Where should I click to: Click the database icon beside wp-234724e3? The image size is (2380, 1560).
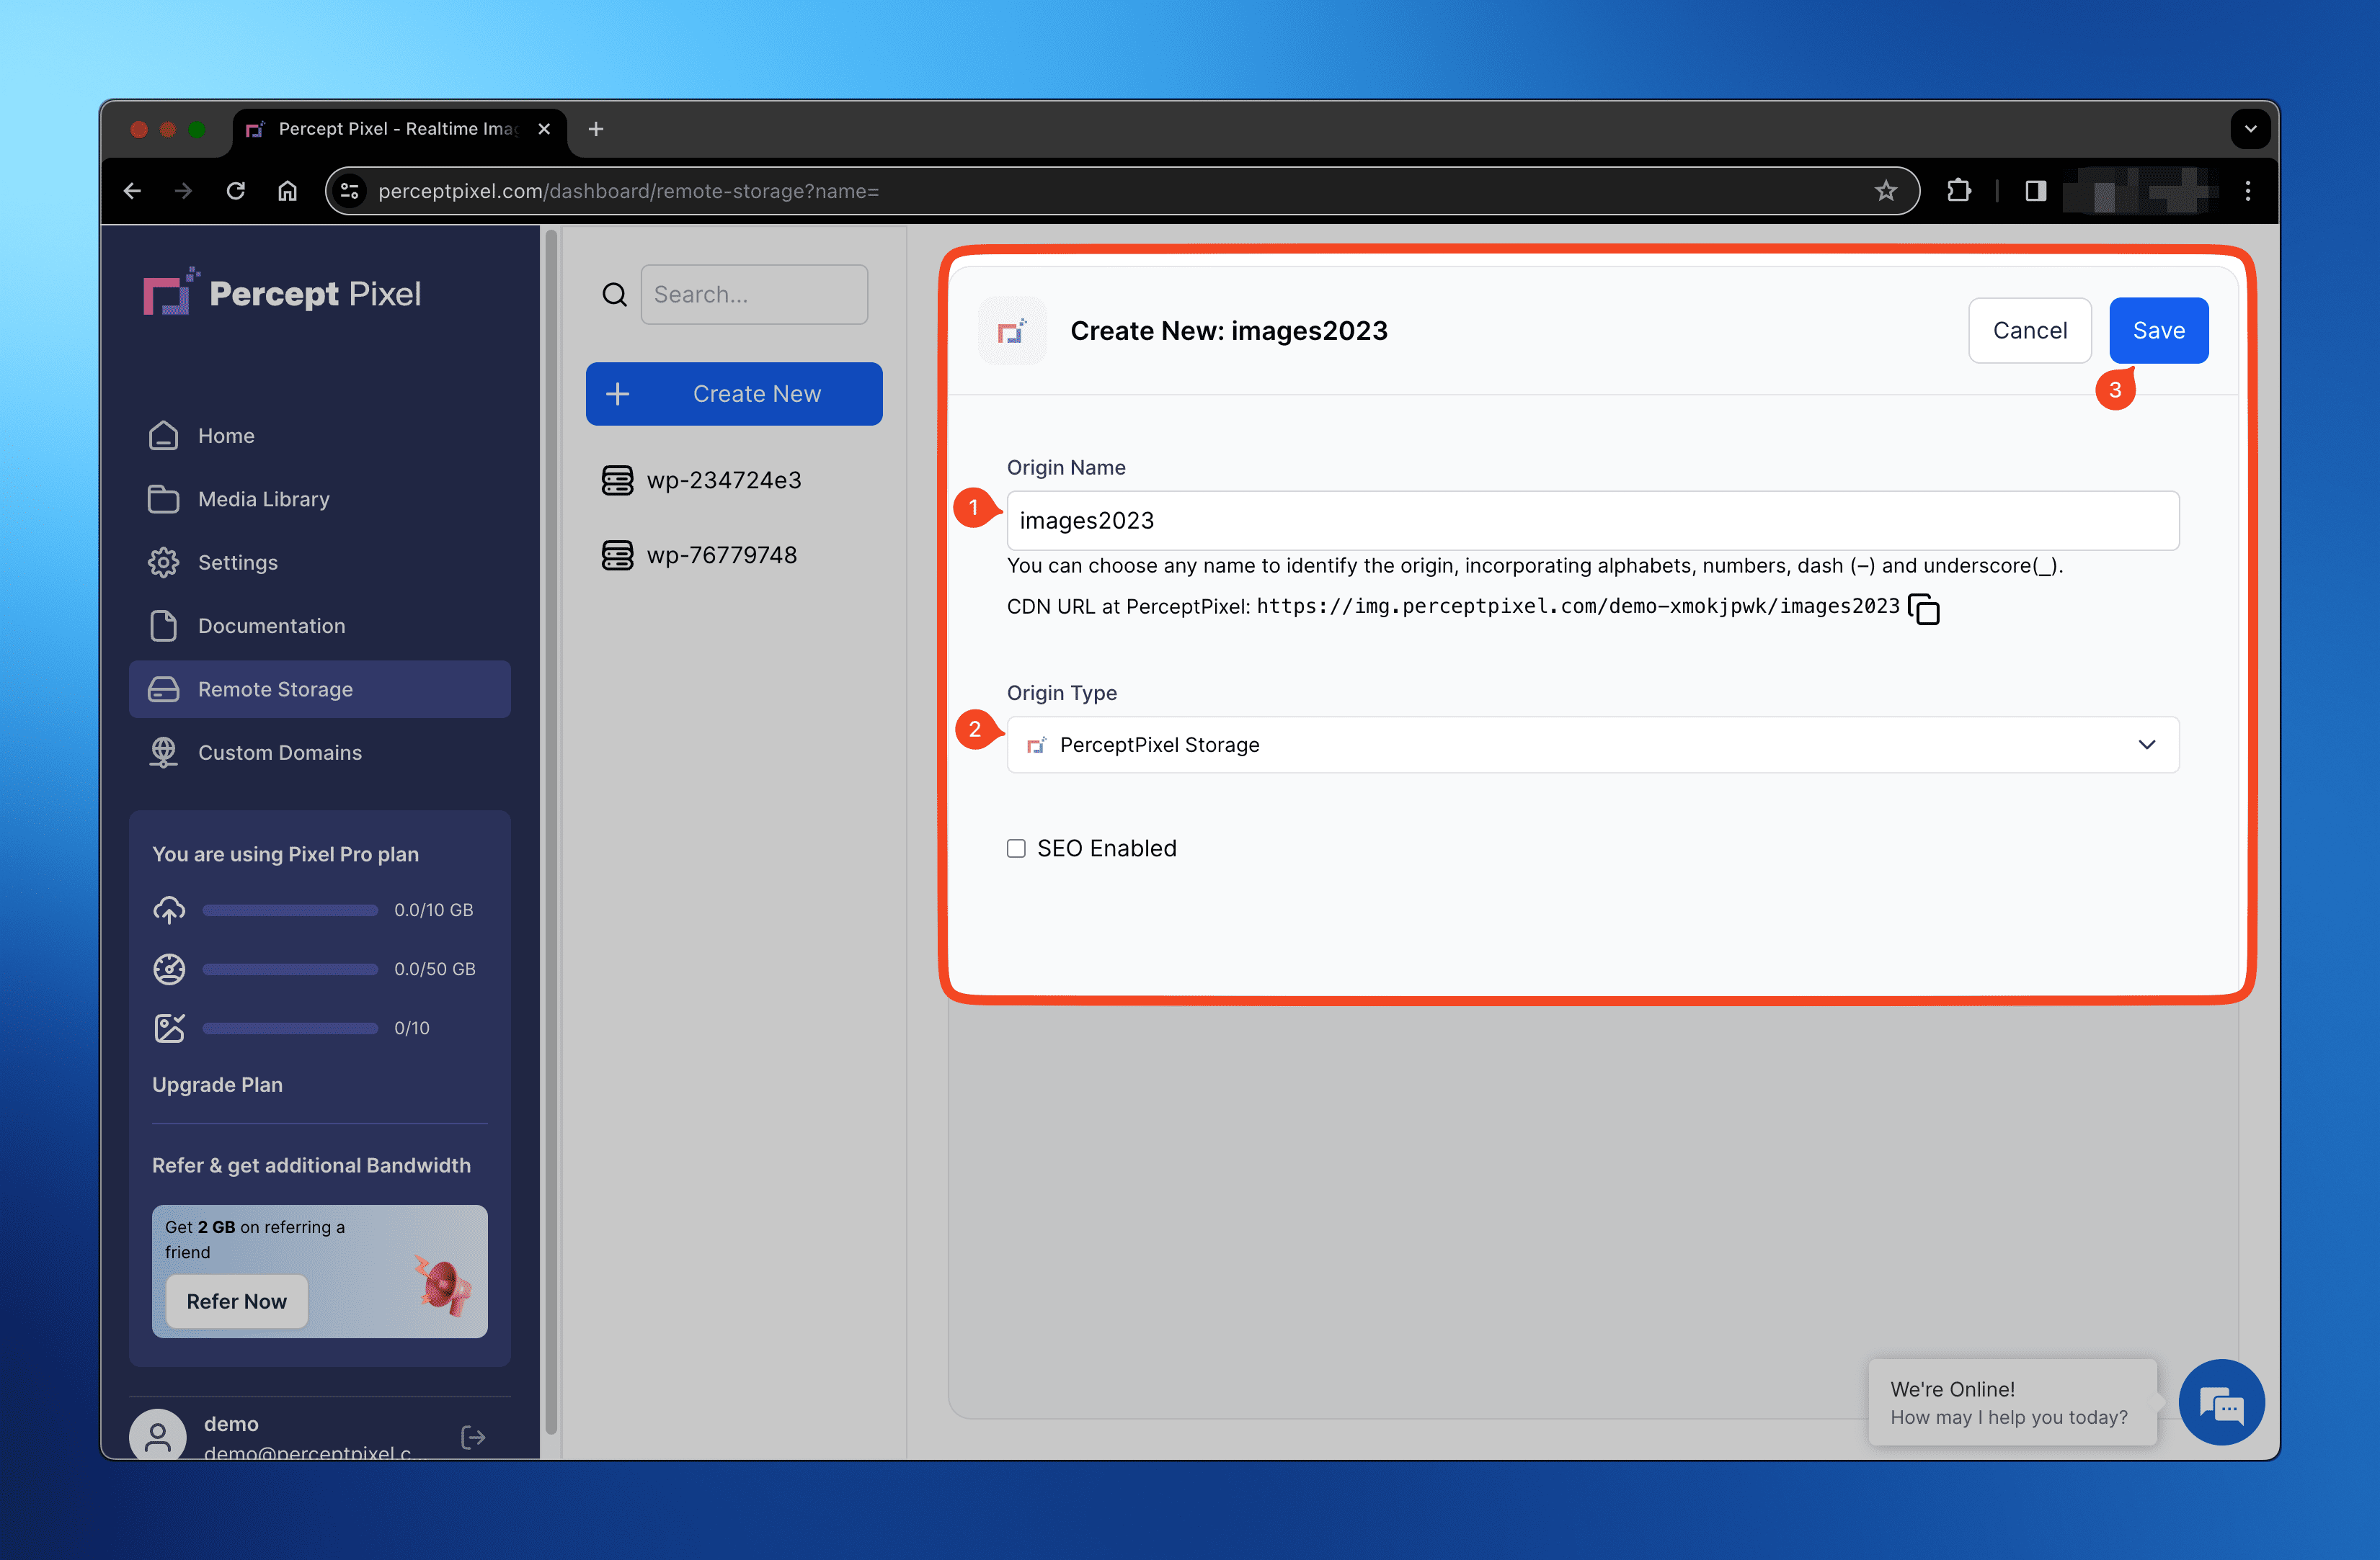[x=617, y=480]
